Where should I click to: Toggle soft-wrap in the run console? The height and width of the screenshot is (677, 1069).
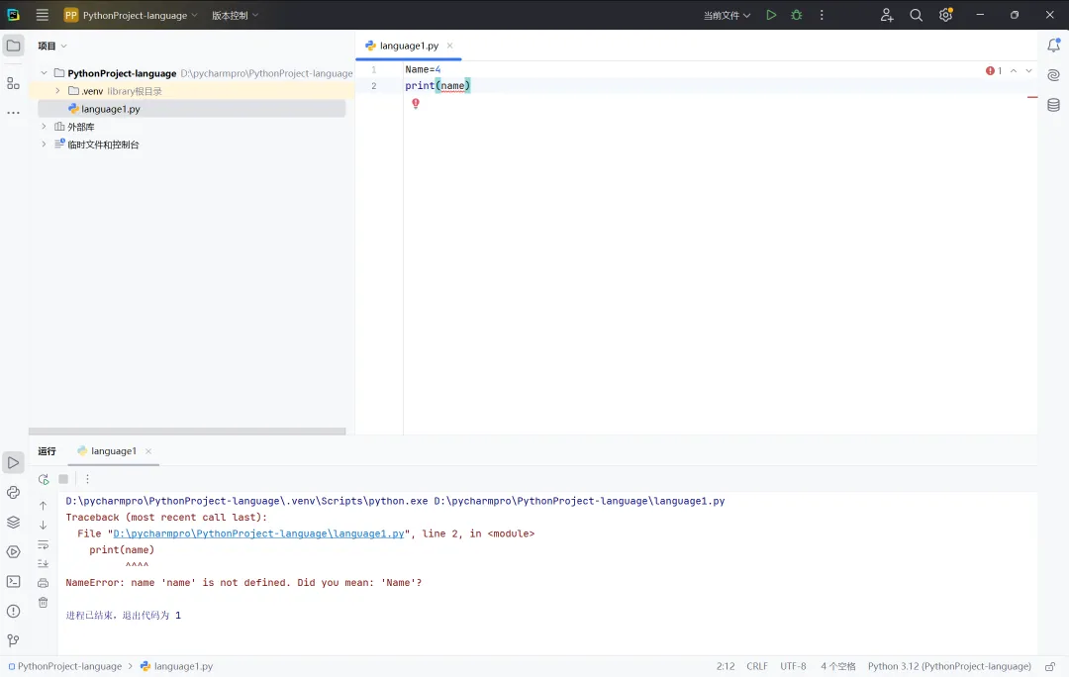[x=43, y=544]
